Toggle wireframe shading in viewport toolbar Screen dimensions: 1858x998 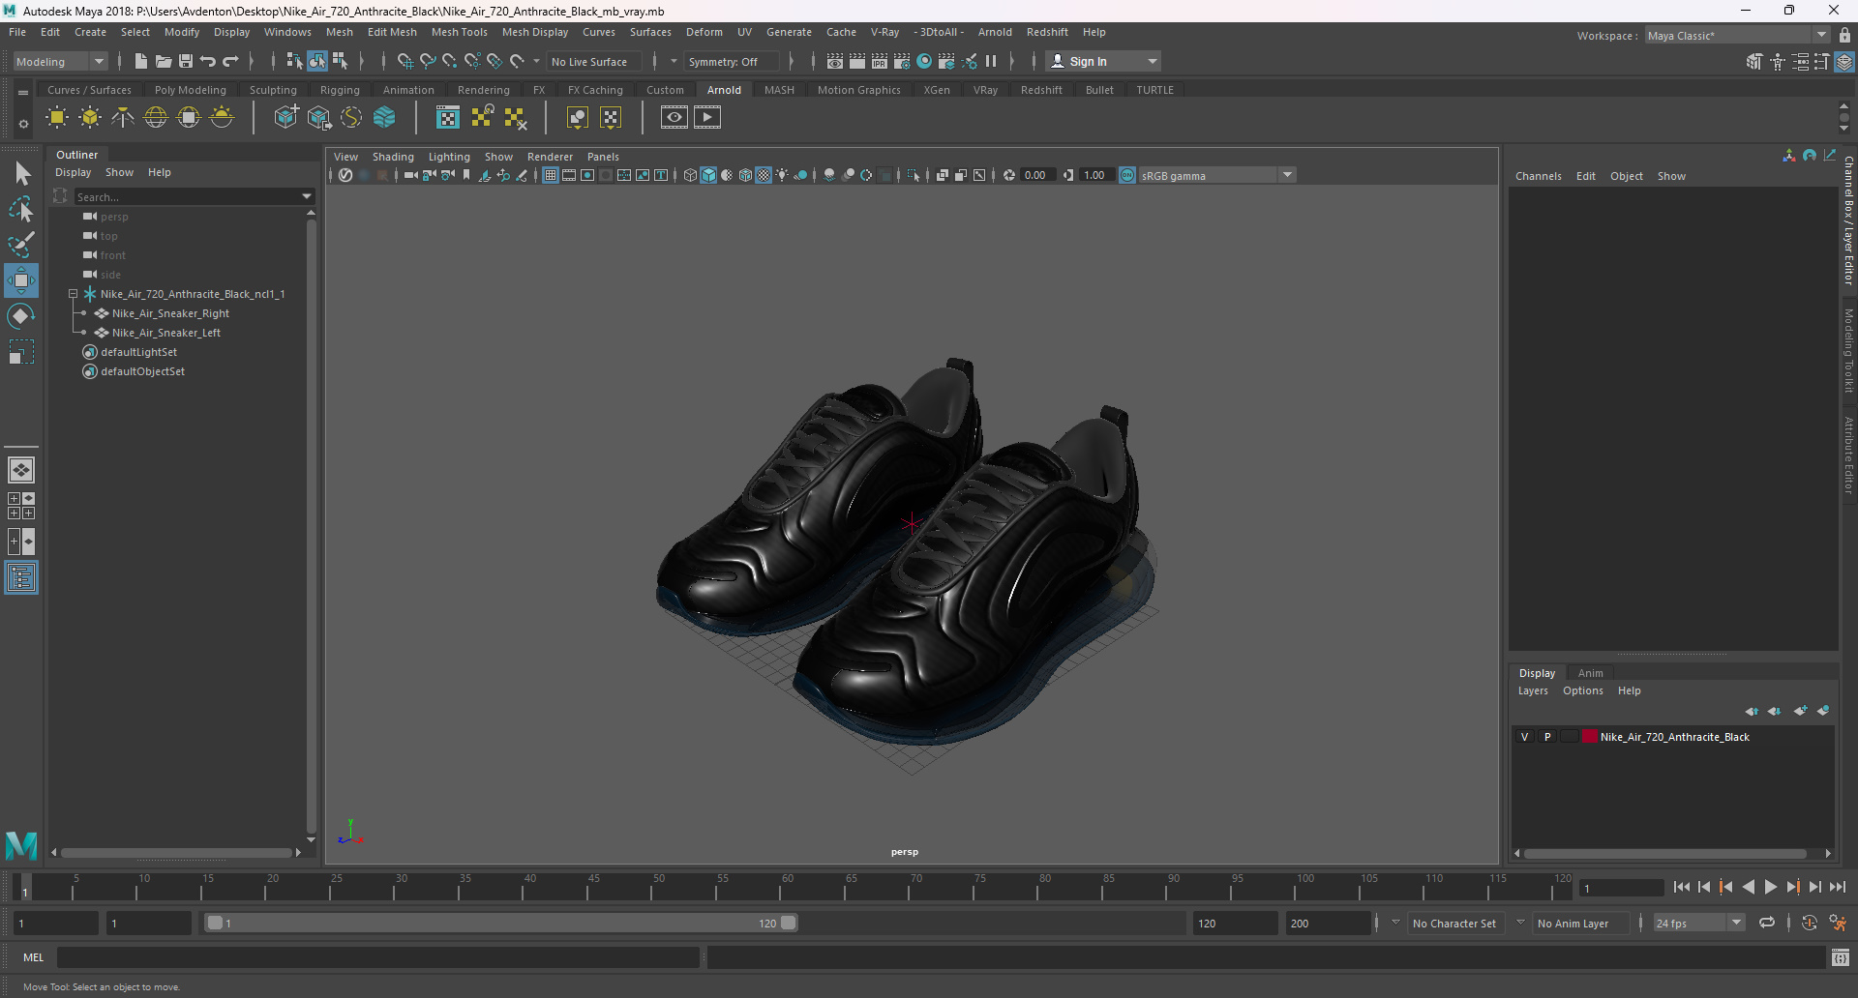coord(690,175)
